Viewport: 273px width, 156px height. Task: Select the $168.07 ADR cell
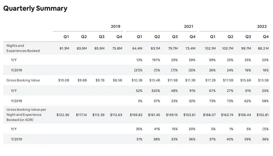click(x=209, y=115)
